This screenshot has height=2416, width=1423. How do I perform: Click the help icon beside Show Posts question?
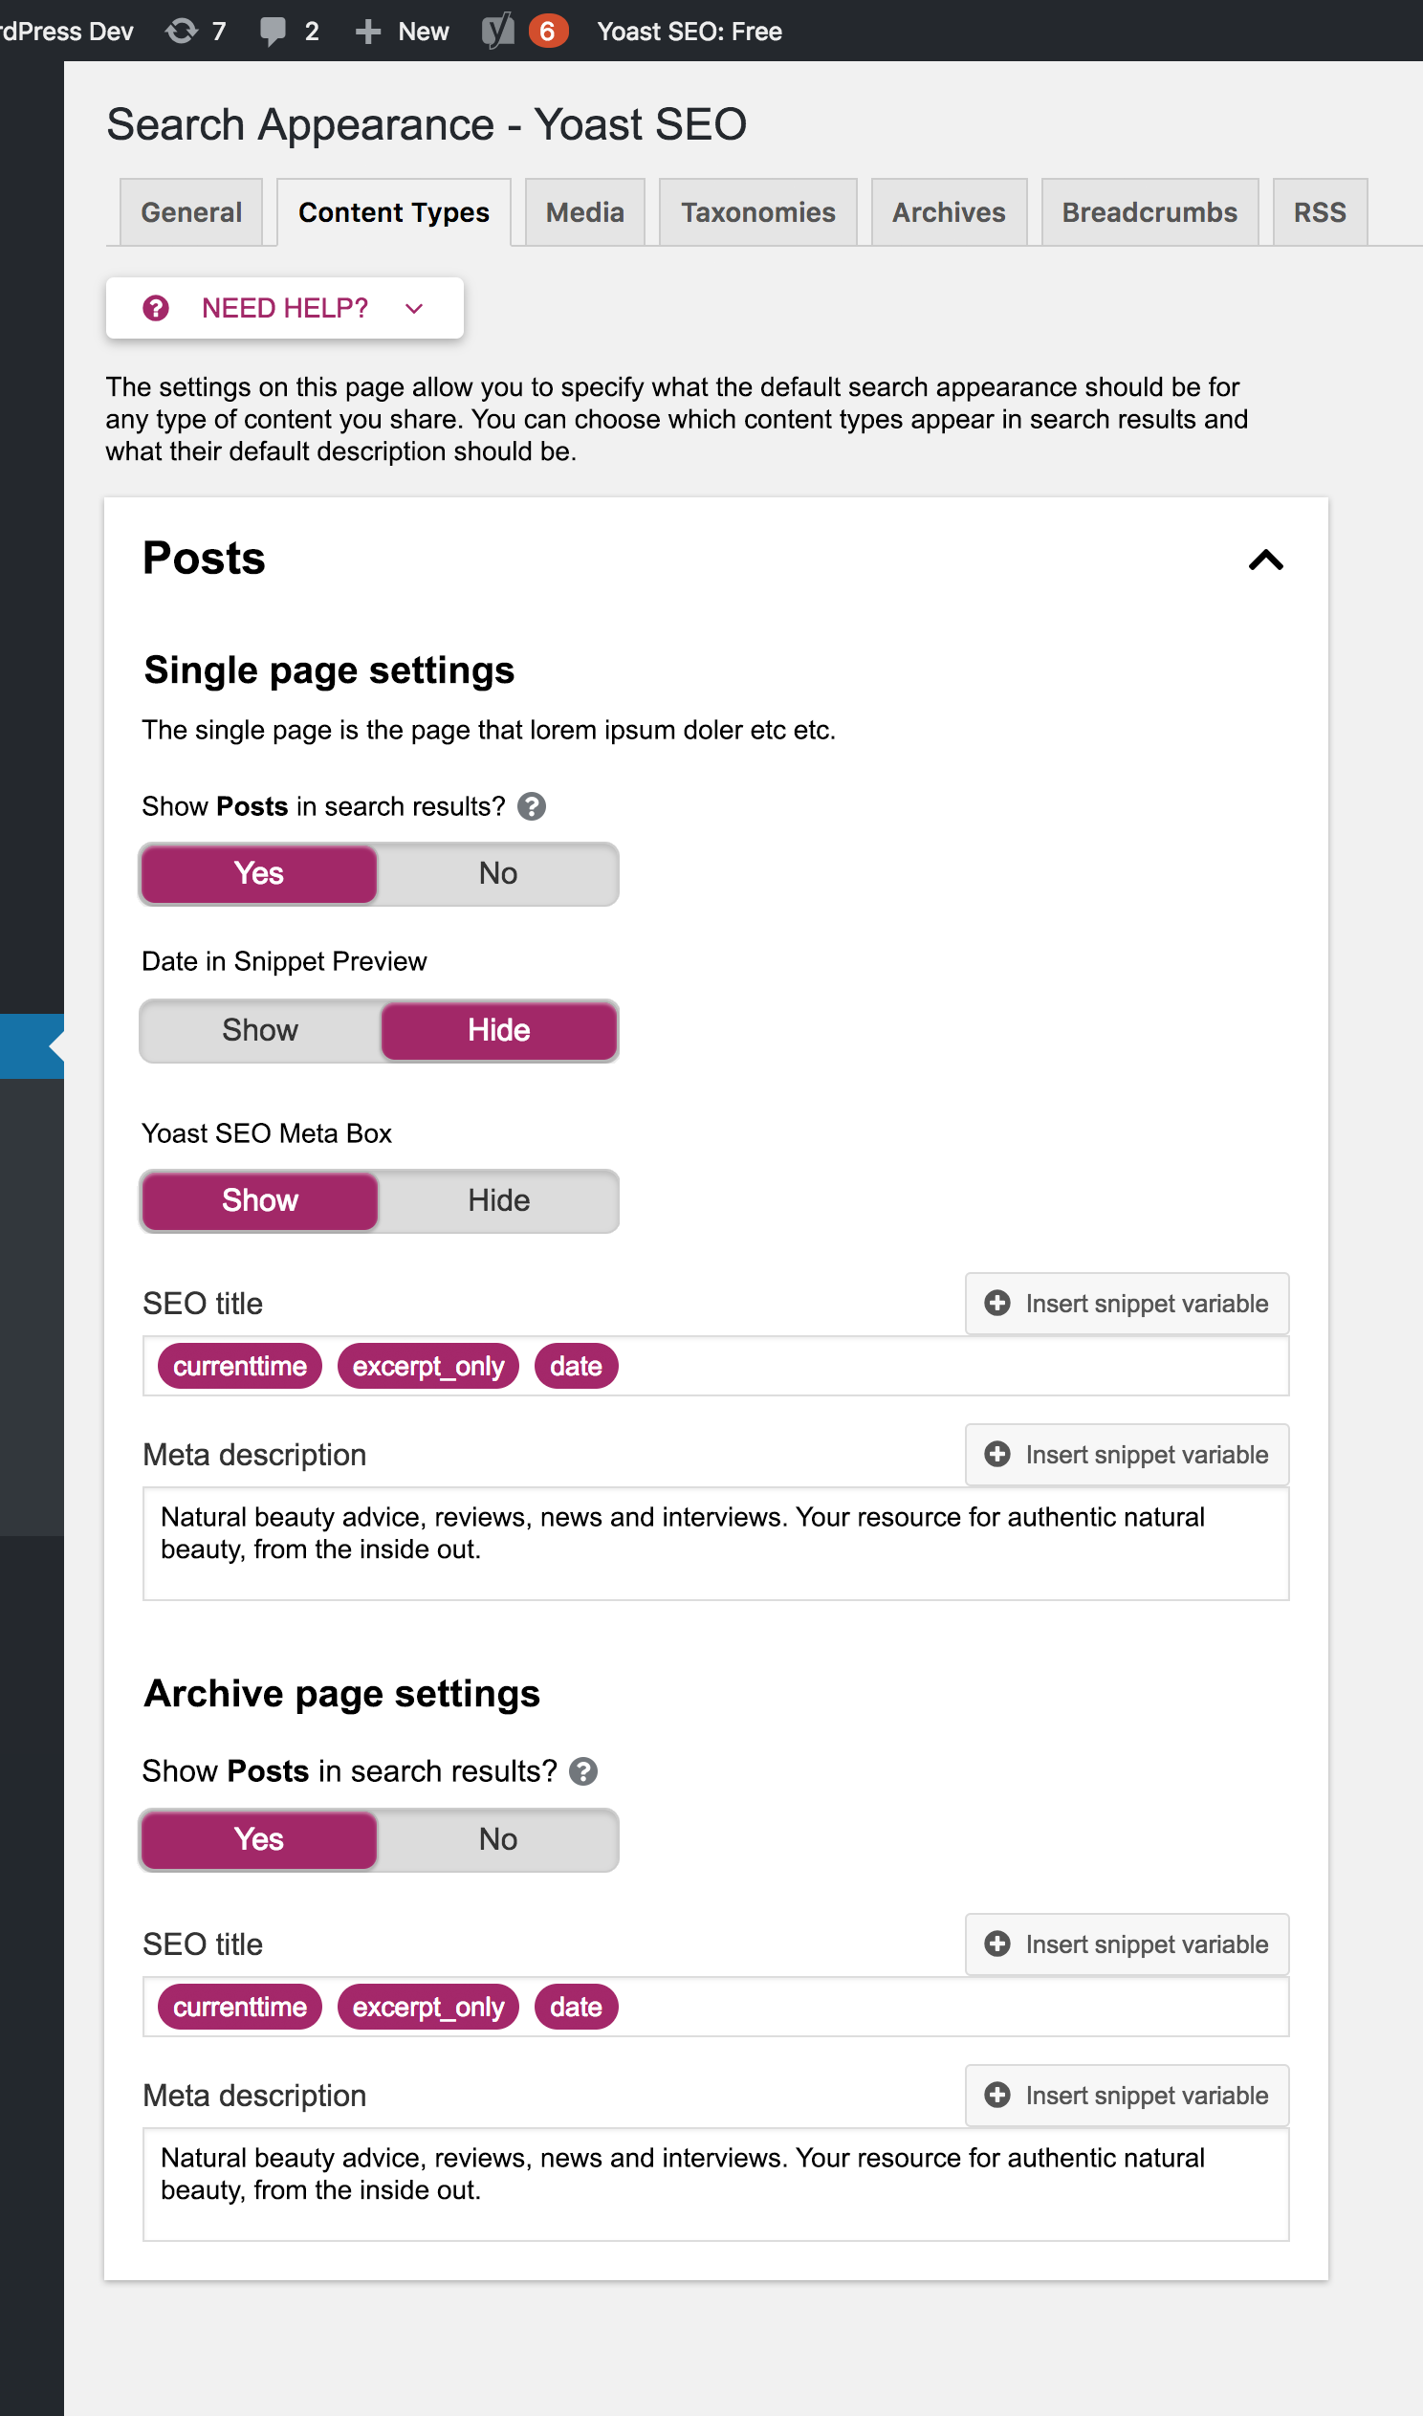(x=533, y=806)
